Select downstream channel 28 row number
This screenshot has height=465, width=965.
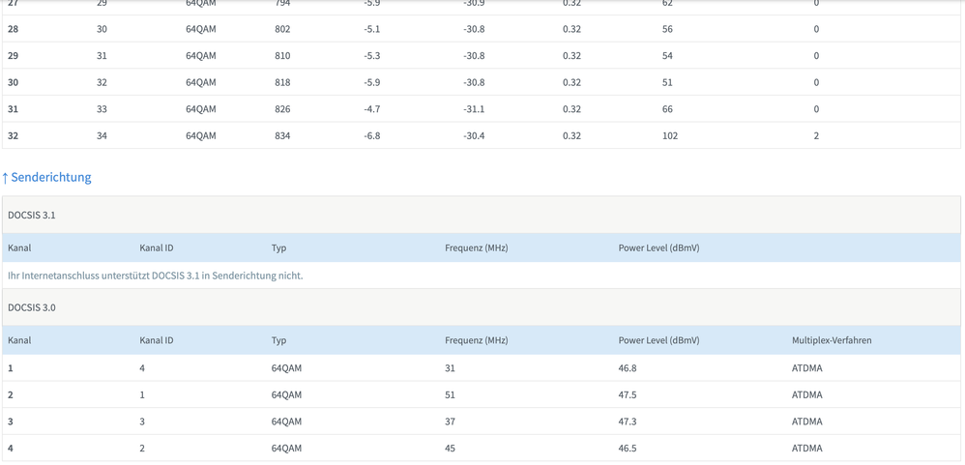pyautogui.click(x=13, y=29)
